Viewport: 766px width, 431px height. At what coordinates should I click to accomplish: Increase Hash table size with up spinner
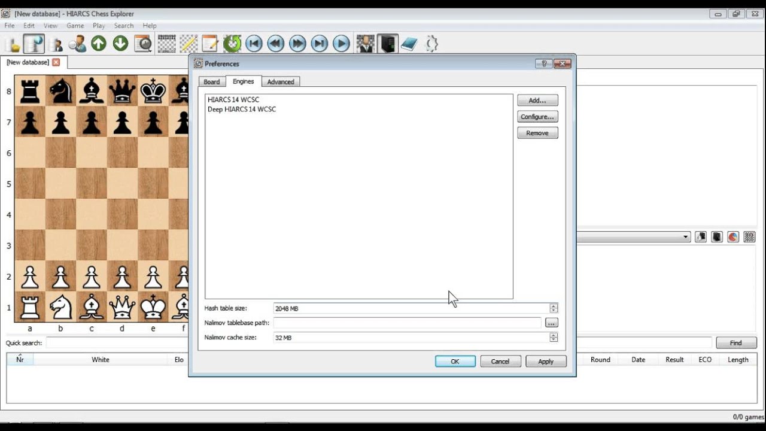click(554, 306)
